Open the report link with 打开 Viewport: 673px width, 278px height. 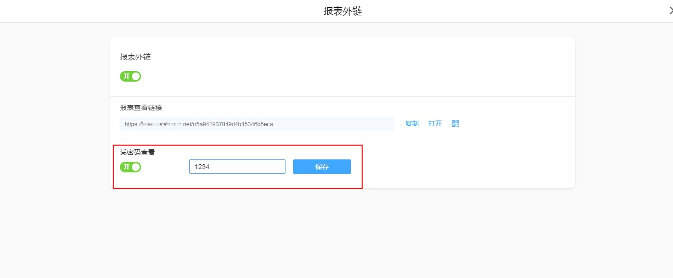(435, 123)
